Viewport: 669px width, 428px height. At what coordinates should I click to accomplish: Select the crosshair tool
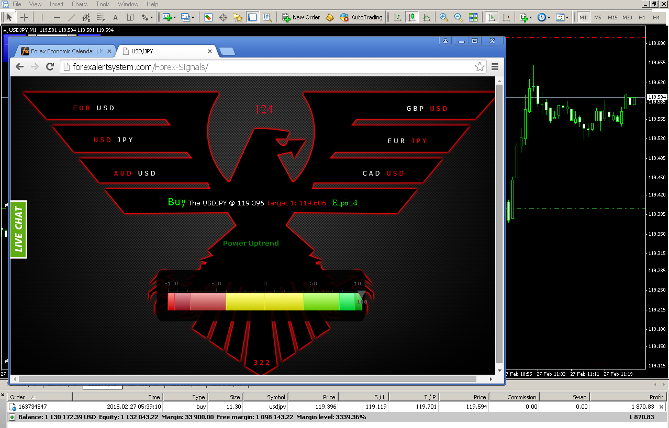(x=24, y=17)
